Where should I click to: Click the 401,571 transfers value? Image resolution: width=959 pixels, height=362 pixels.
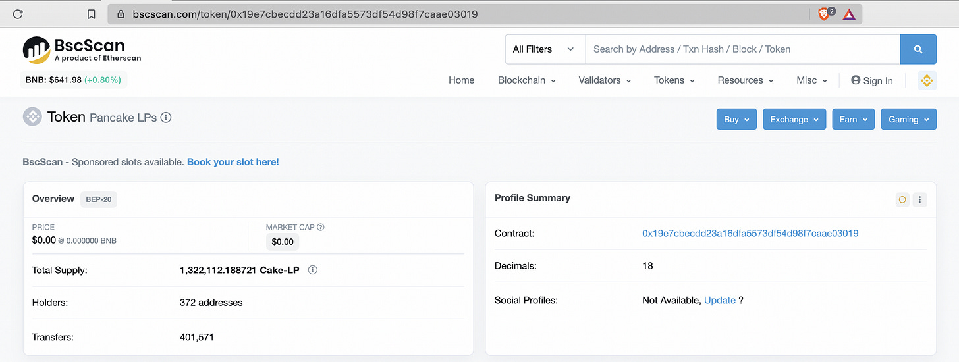pyautogui.click(x=196, y=337)
